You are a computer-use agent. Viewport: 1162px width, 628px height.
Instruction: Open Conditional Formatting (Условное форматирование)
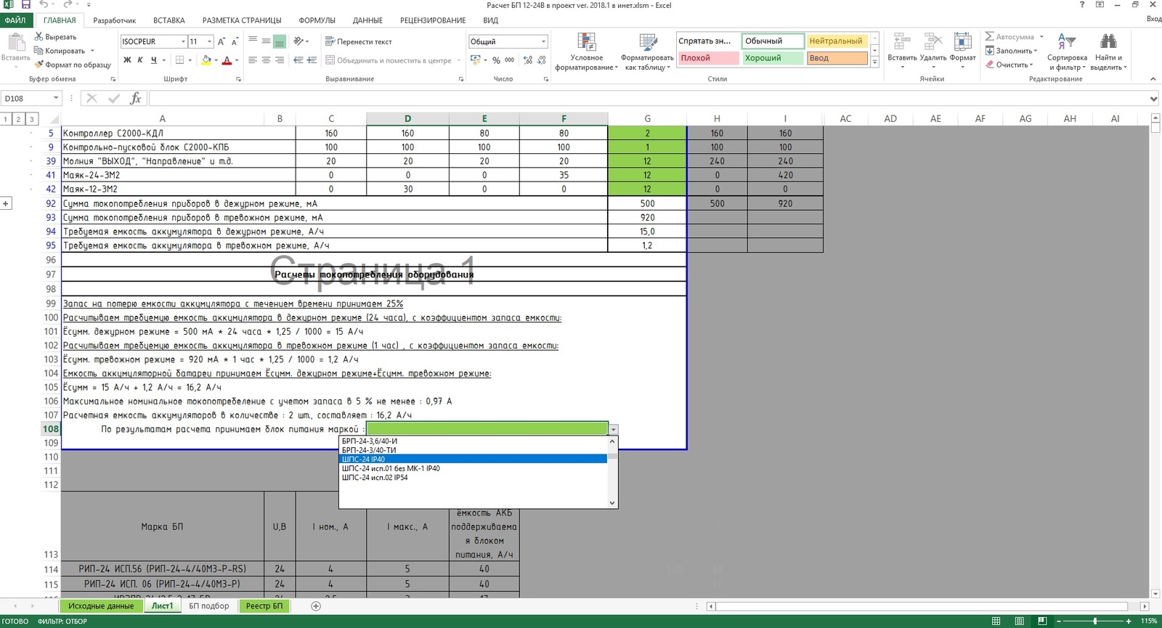[x=586, y=52]
